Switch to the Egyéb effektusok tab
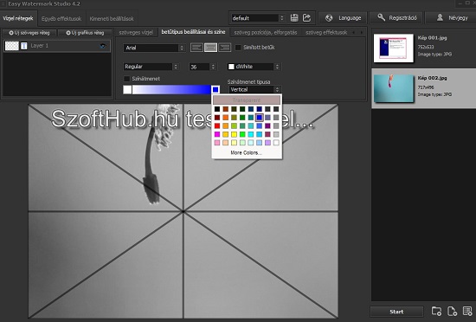This screenshot has height=322, width=476. 61,18
